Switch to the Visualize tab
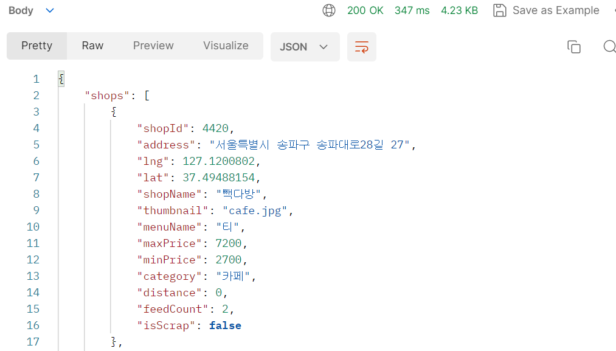This screenshot has width=616, height=351. (226, 46)
